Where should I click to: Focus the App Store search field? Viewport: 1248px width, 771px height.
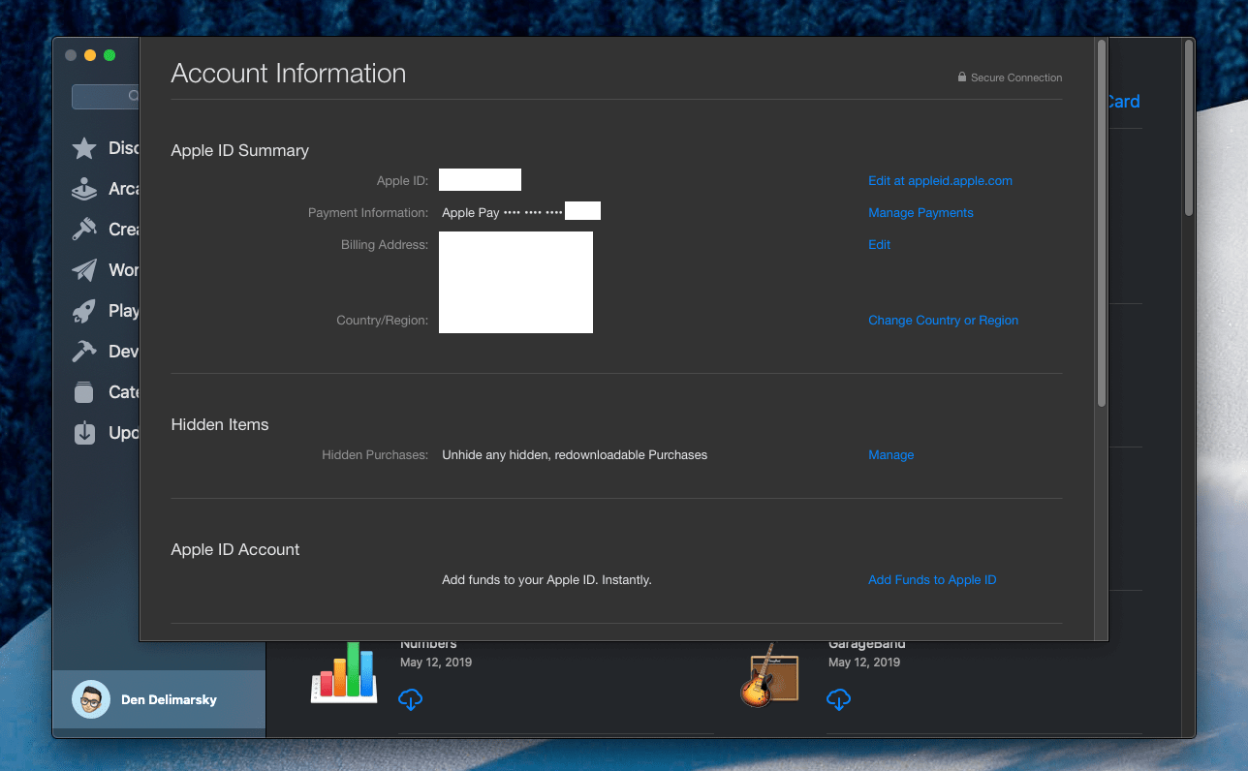(107, 96)
